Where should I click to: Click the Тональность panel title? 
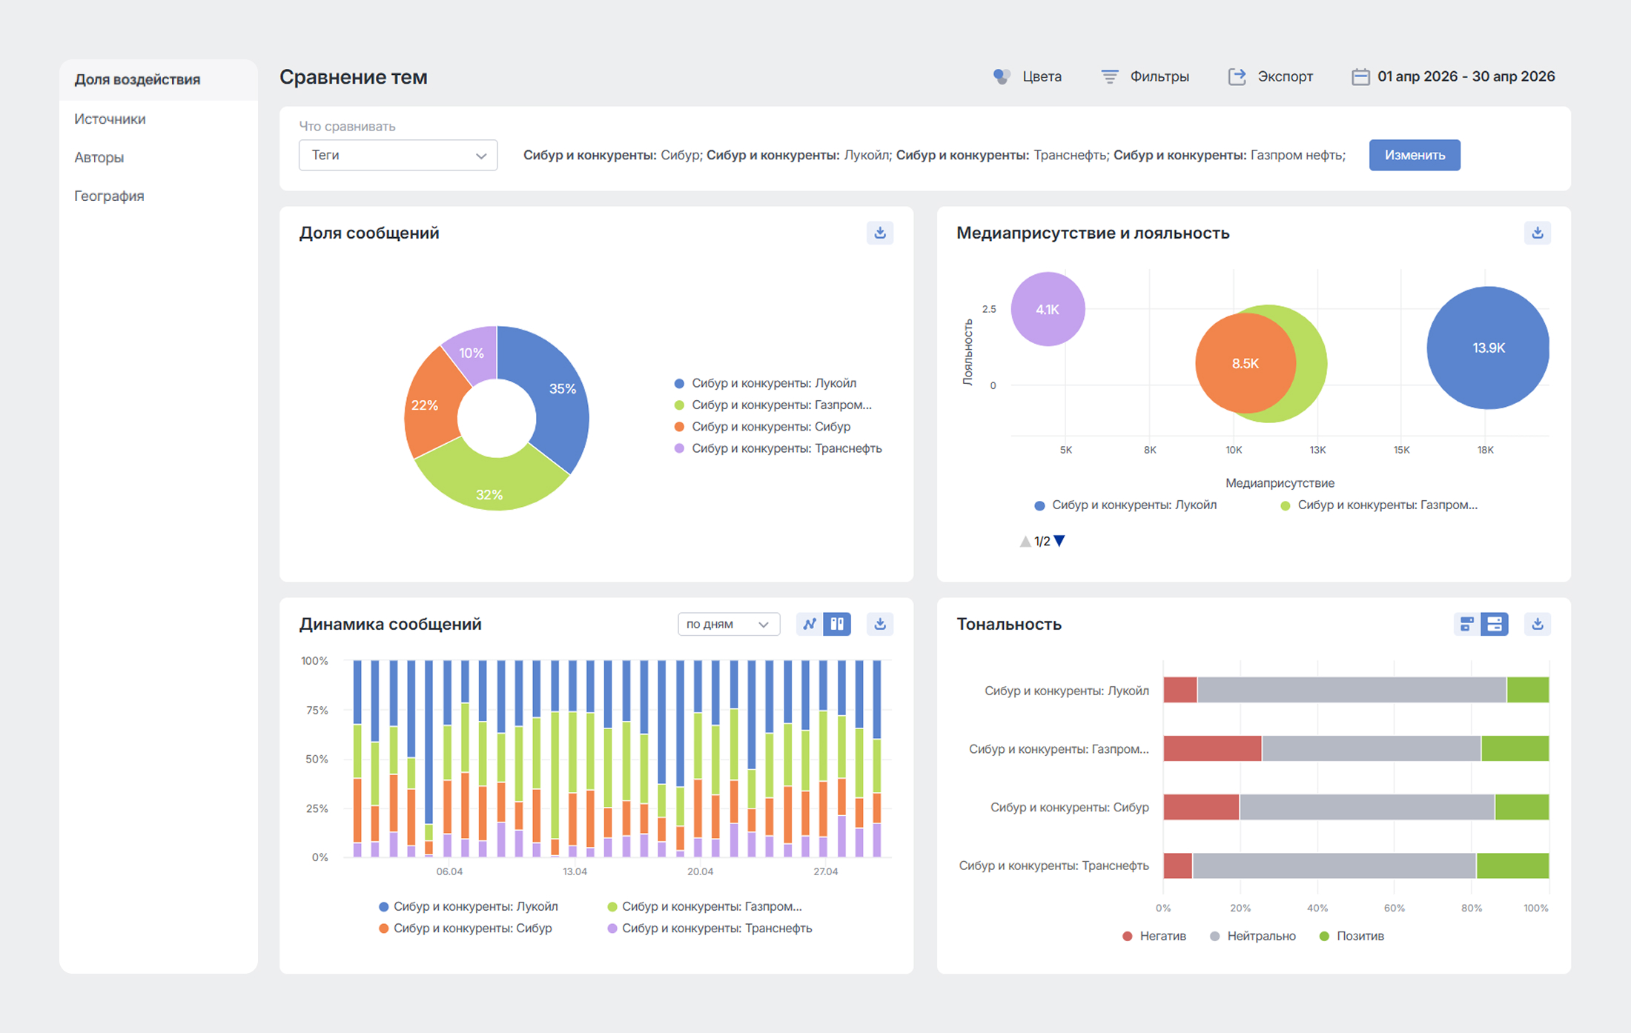1009,624
